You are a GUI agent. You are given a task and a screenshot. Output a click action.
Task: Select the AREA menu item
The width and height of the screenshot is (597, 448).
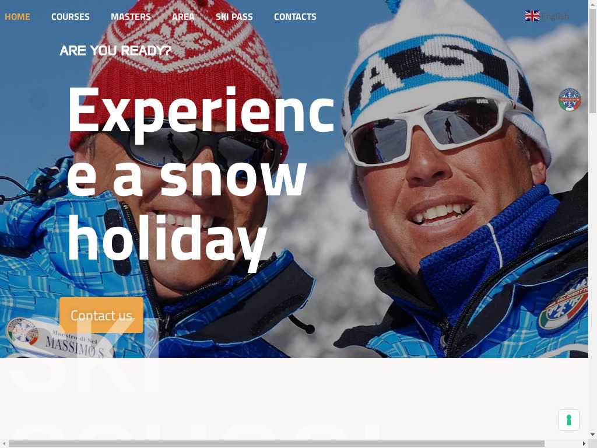tap(183, 17)
